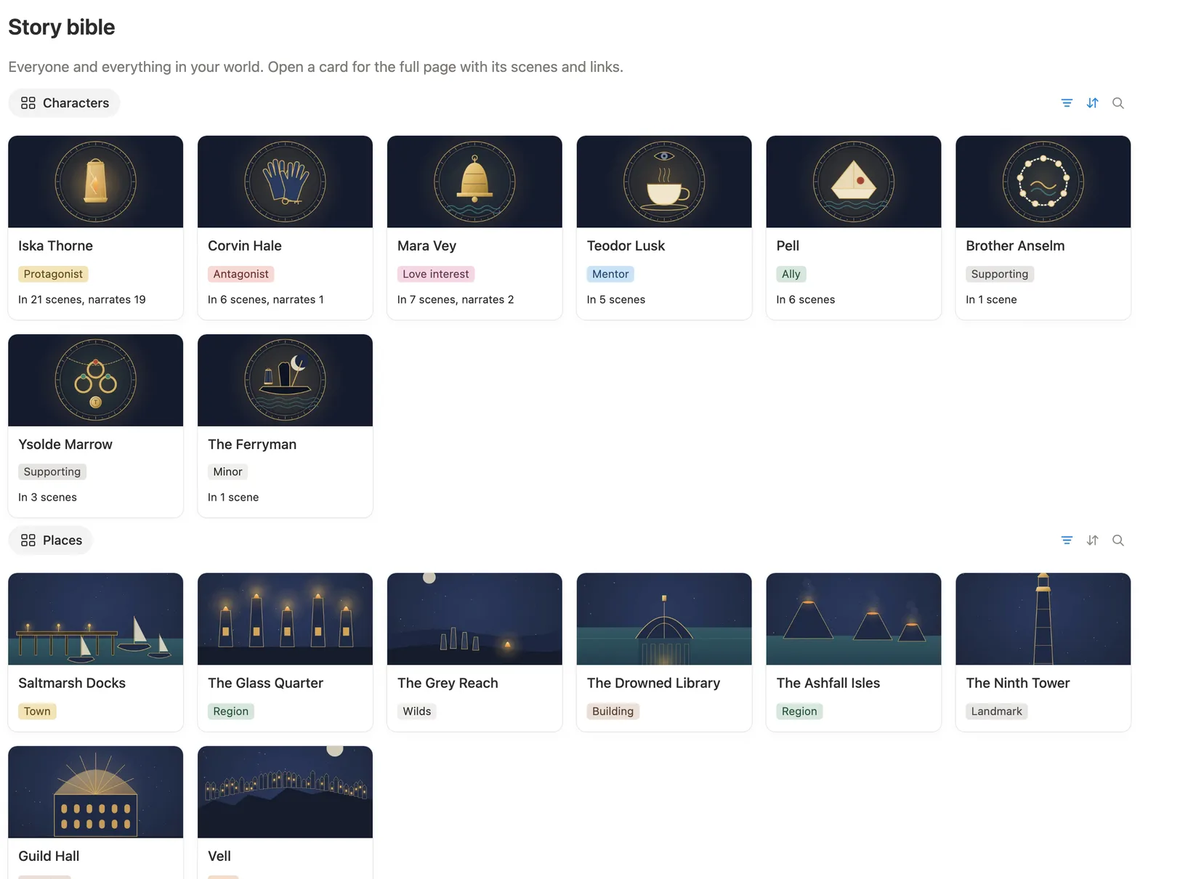This screenshot has width=1180, height=879.
Task: Click Building tag on The Drowned Library
Action: (613, 711)
